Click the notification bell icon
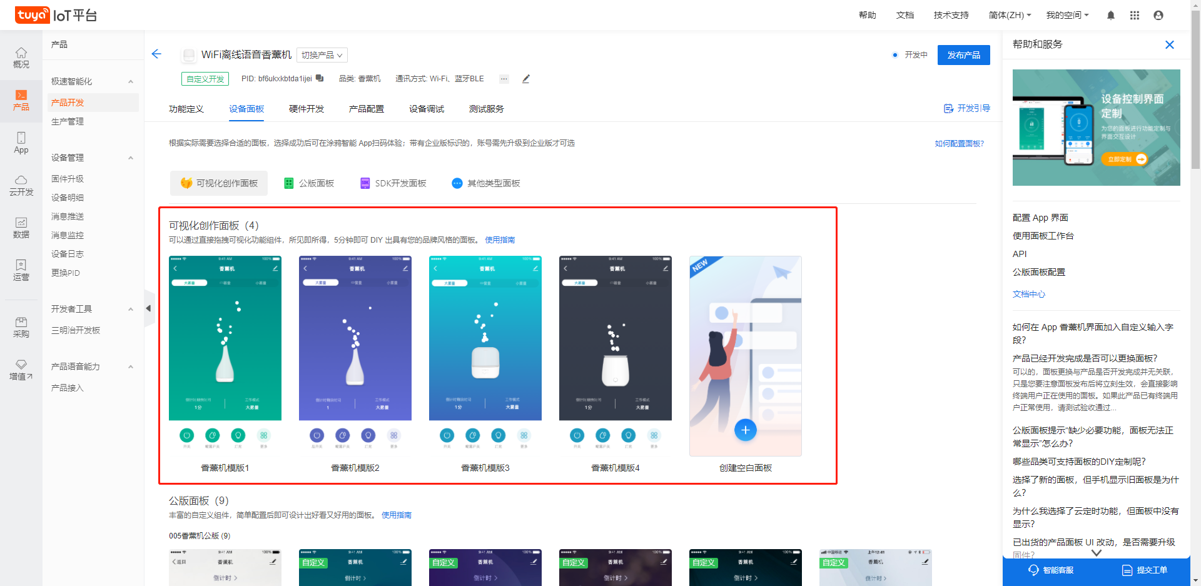This screenshot has width=1201, height=586. [x=1111, y=15]
